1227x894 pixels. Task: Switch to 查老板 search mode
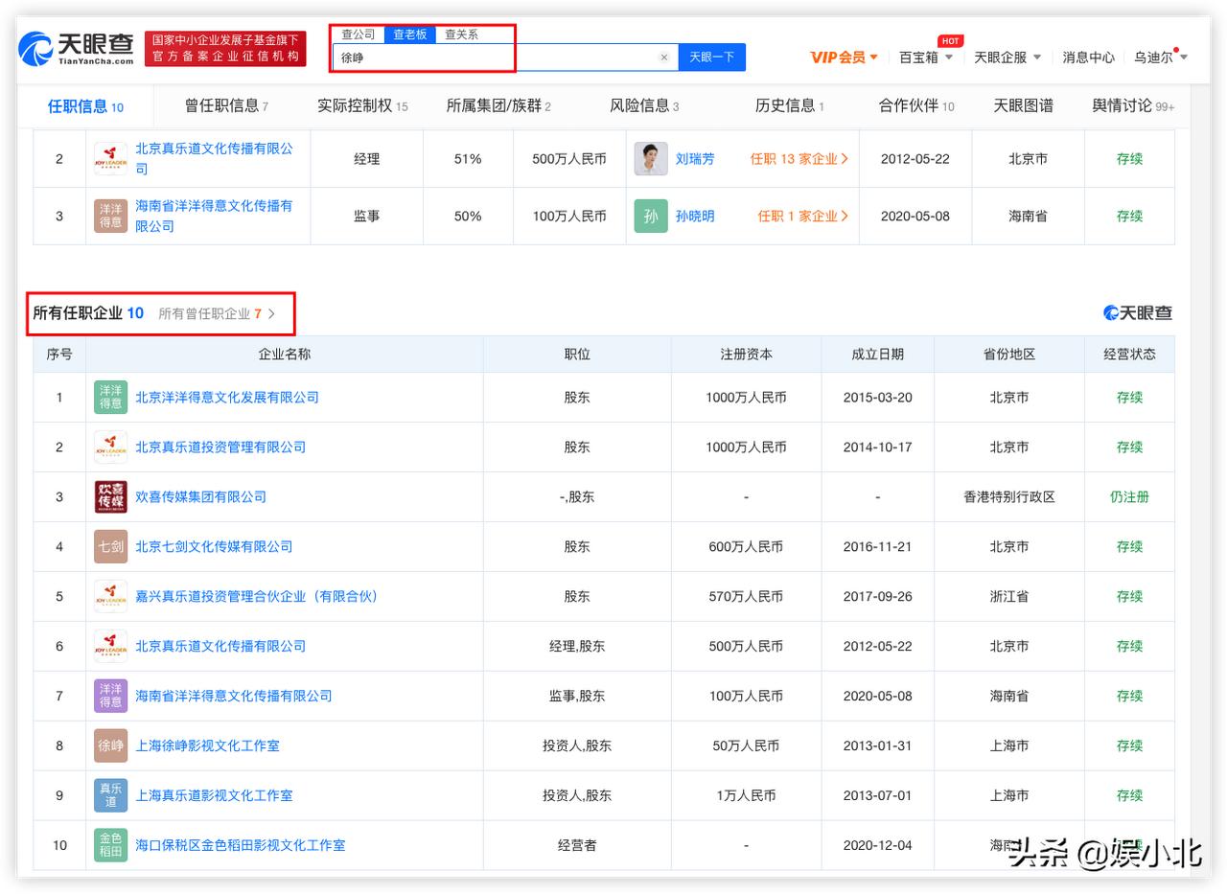409,34
